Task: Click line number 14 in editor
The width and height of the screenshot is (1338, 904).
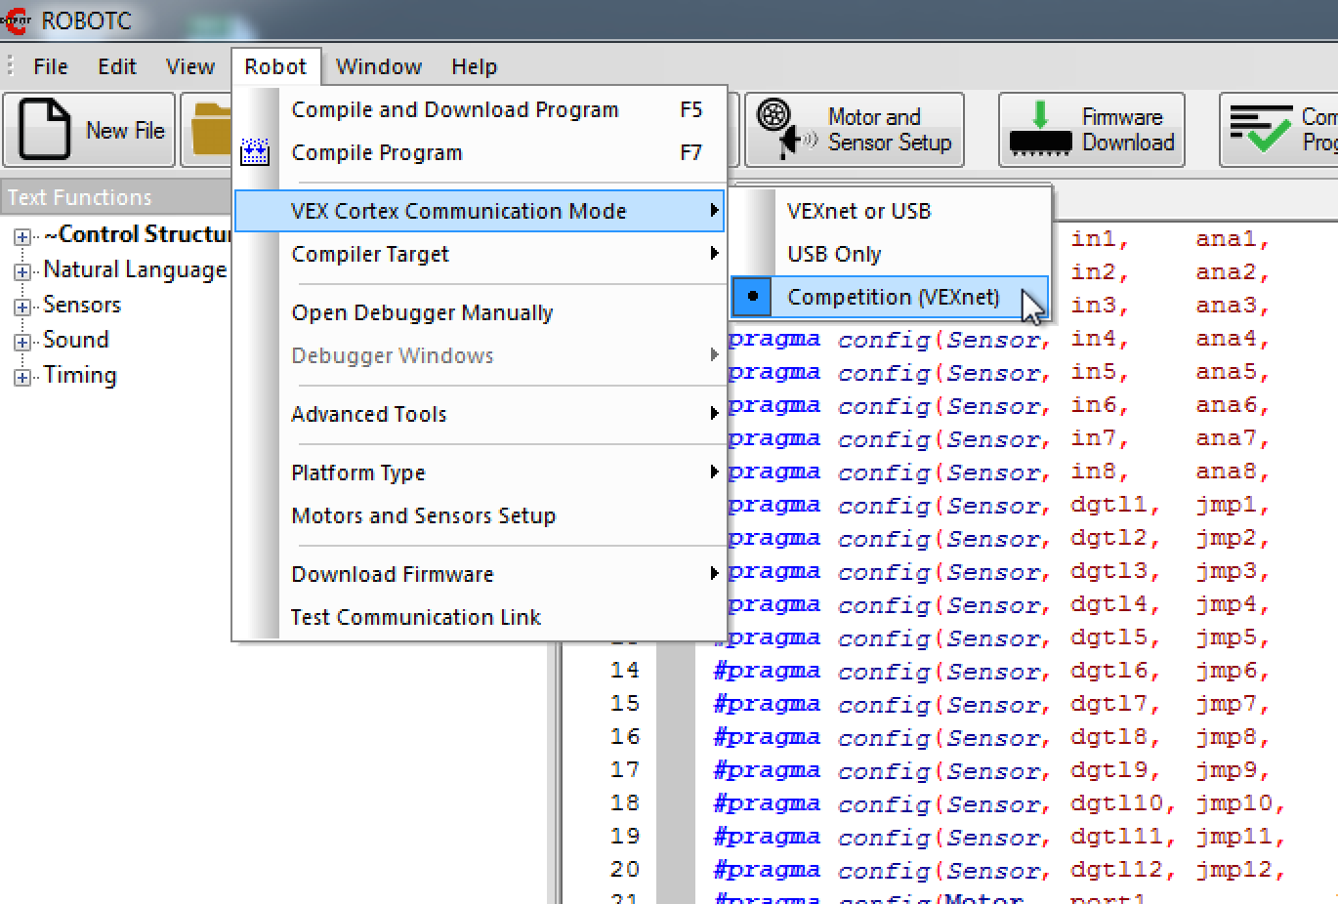Action: [x=625, y=671]
